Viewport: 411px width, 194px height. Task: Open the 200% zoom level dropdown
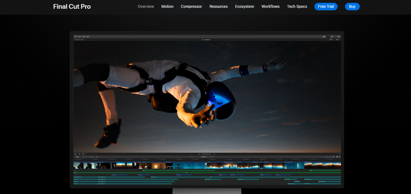pos(331,40)
